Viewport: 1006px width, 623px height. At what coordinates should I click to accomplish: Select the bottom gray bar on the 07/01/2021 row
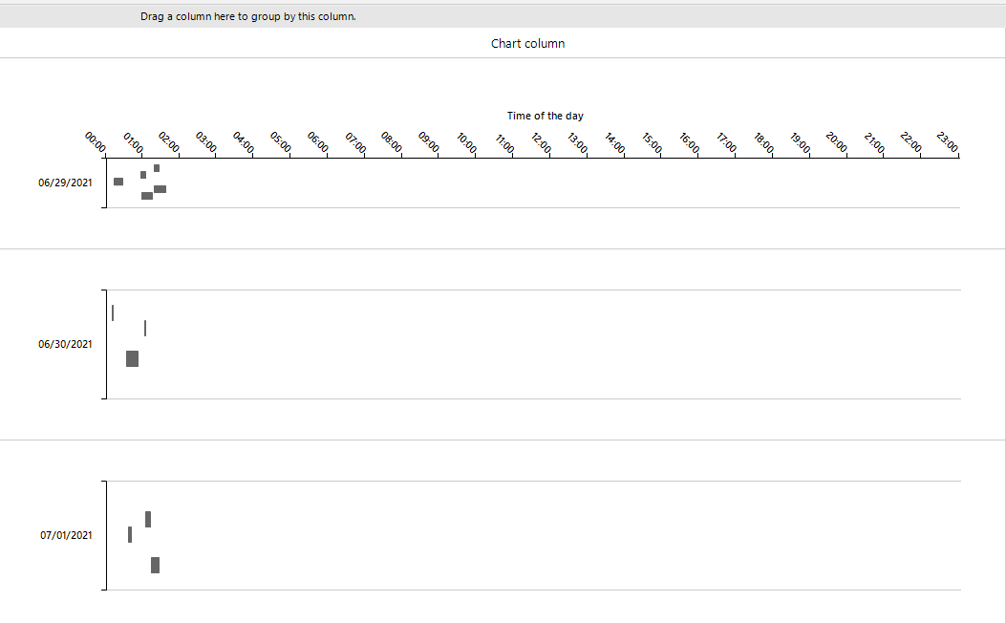[x=155, y=565]
